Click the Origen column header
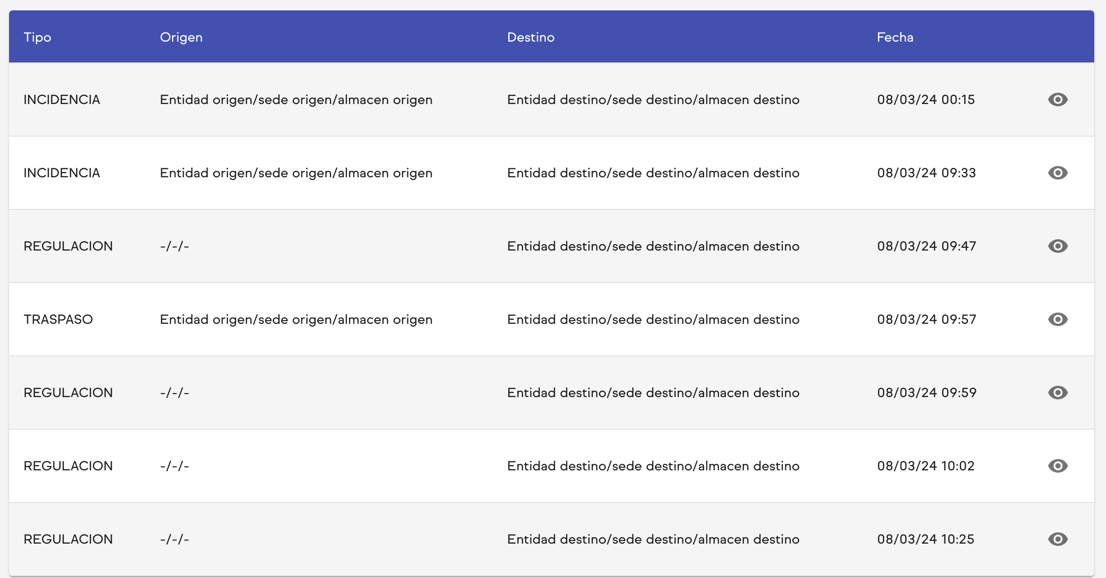1106x578 pixels. point(181,37)
